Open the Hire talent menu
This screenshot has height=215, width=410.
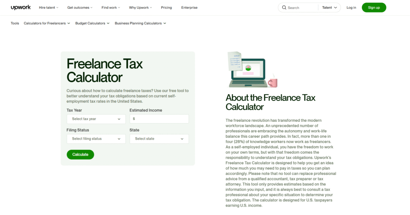pyautogui.click(x=48, y=8)
